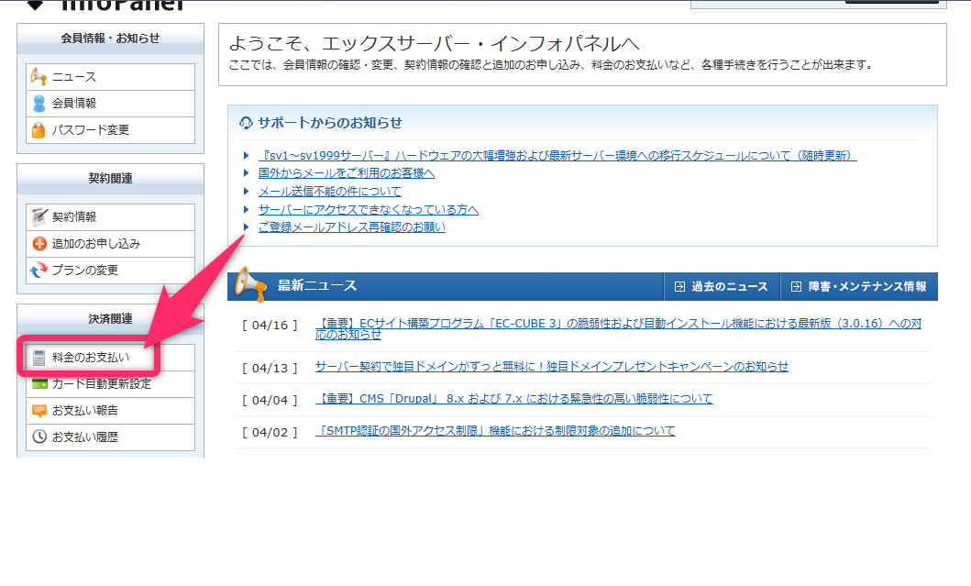This screenshot has width=971, height=586.
Task: Select 追加のお申し込み in the sidebar
Action: 110,243
